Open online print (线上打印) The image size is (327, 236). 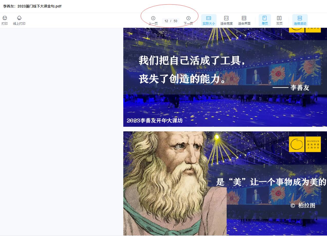pos(19,18)
